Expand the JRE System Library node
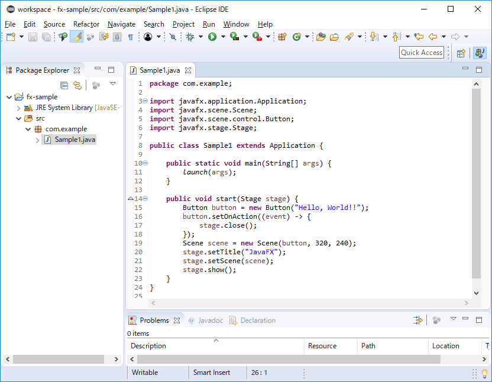Viewport: 492px width, 382px height. click(x=18, y=108)
